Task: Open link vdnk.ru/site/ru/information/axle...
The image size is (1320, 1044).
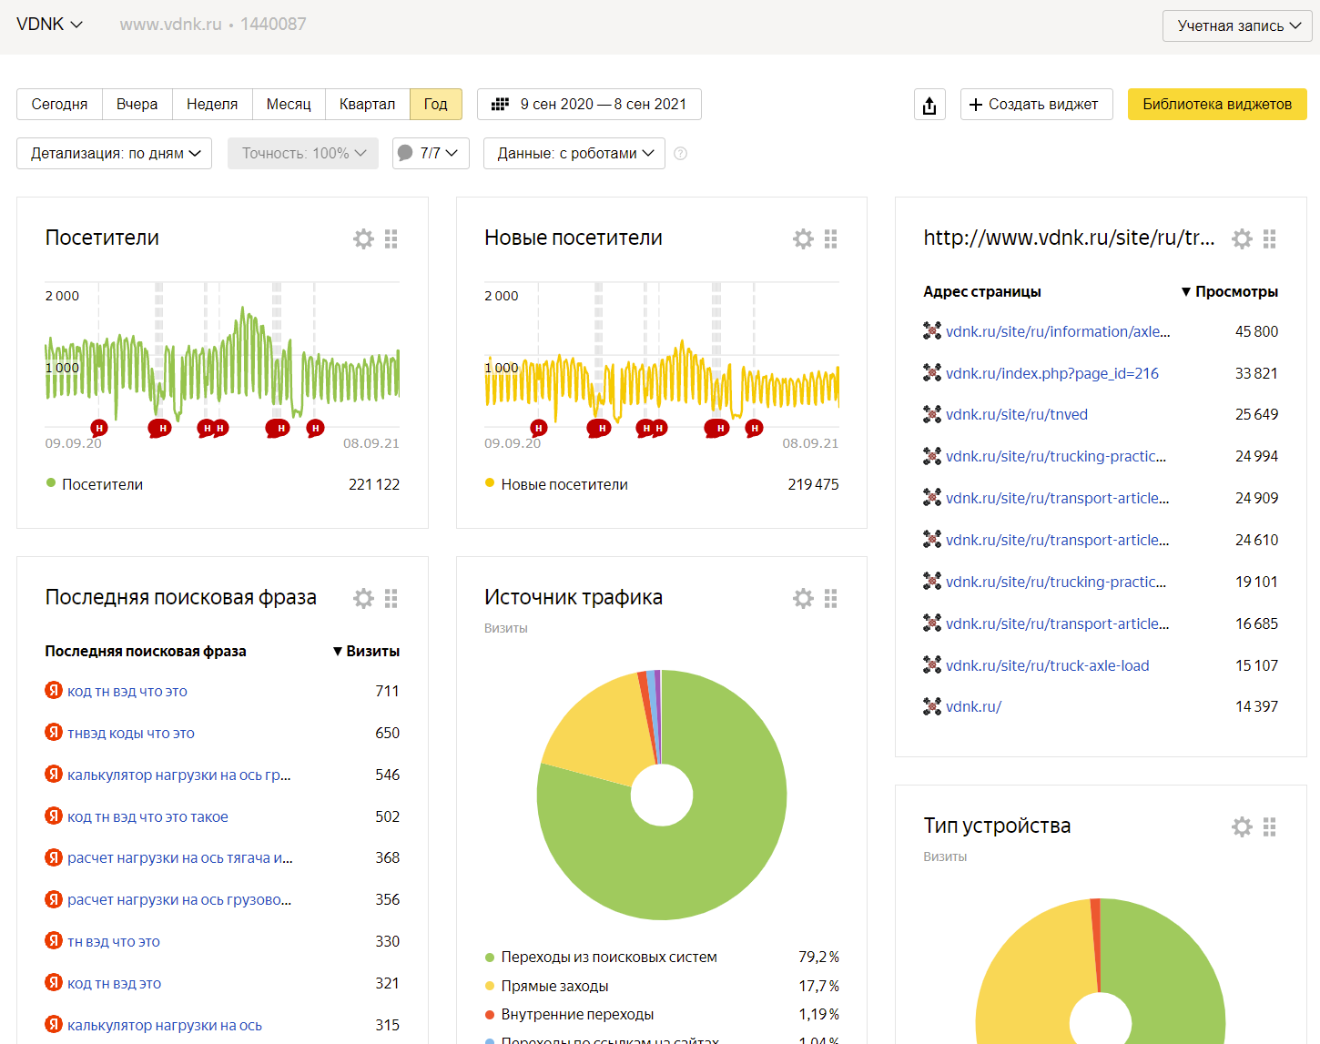Action: coord(1058,331)
